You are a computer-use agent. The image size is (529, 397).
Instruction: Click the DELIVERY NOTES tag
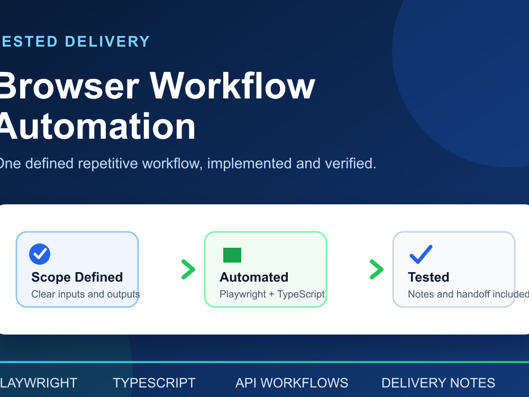click(438, 383)
